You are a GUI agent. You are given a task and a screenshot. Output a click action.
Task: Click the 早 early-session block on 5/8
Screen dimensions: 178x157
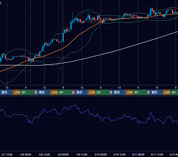coord(36,92)
